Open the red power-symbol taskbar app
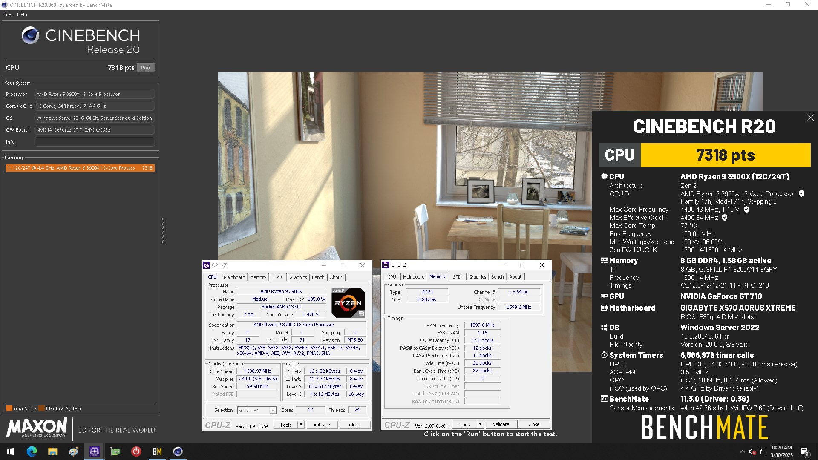Image resolution: width=818 pixels, height=460 pixels. pyautogui.click(x=136, y=451)
